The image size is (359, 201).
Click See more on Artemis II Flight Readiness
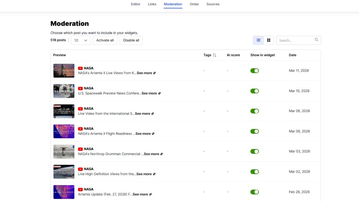tap(143, 134)
